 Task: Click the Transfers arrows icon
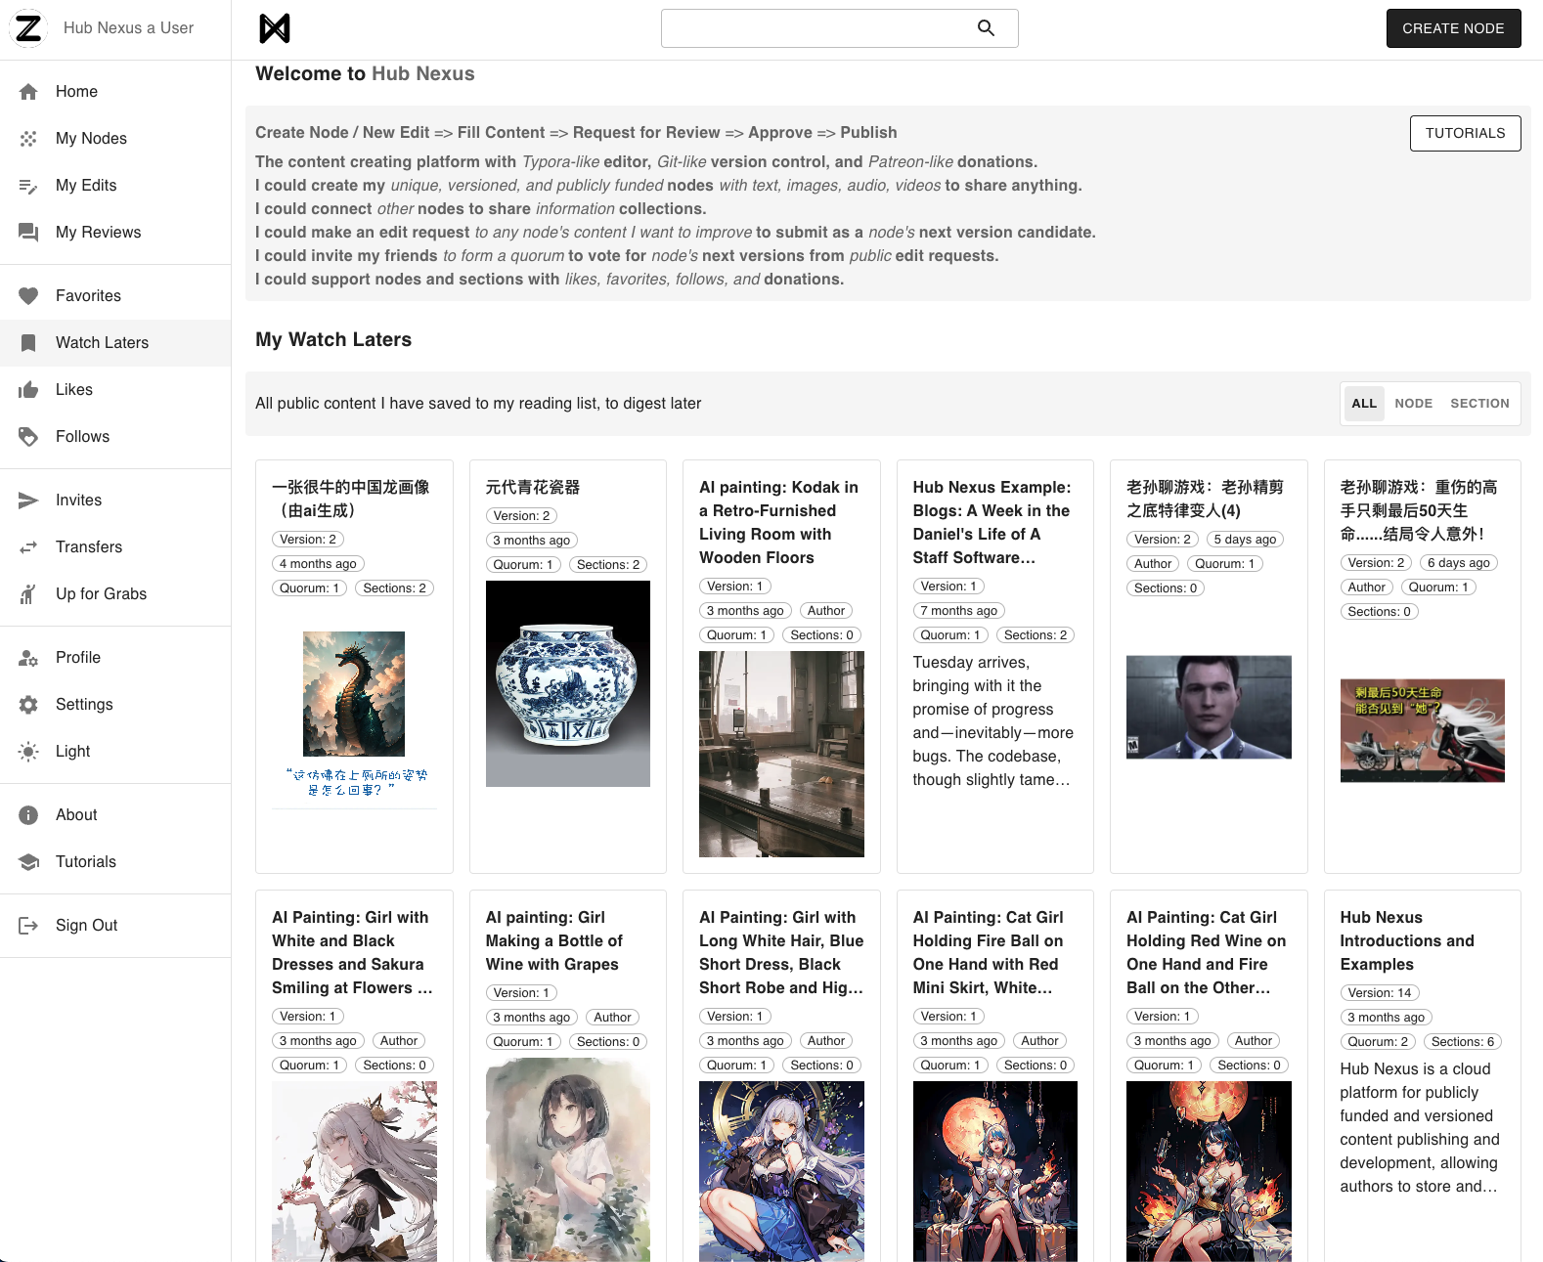tap(28, 547)
